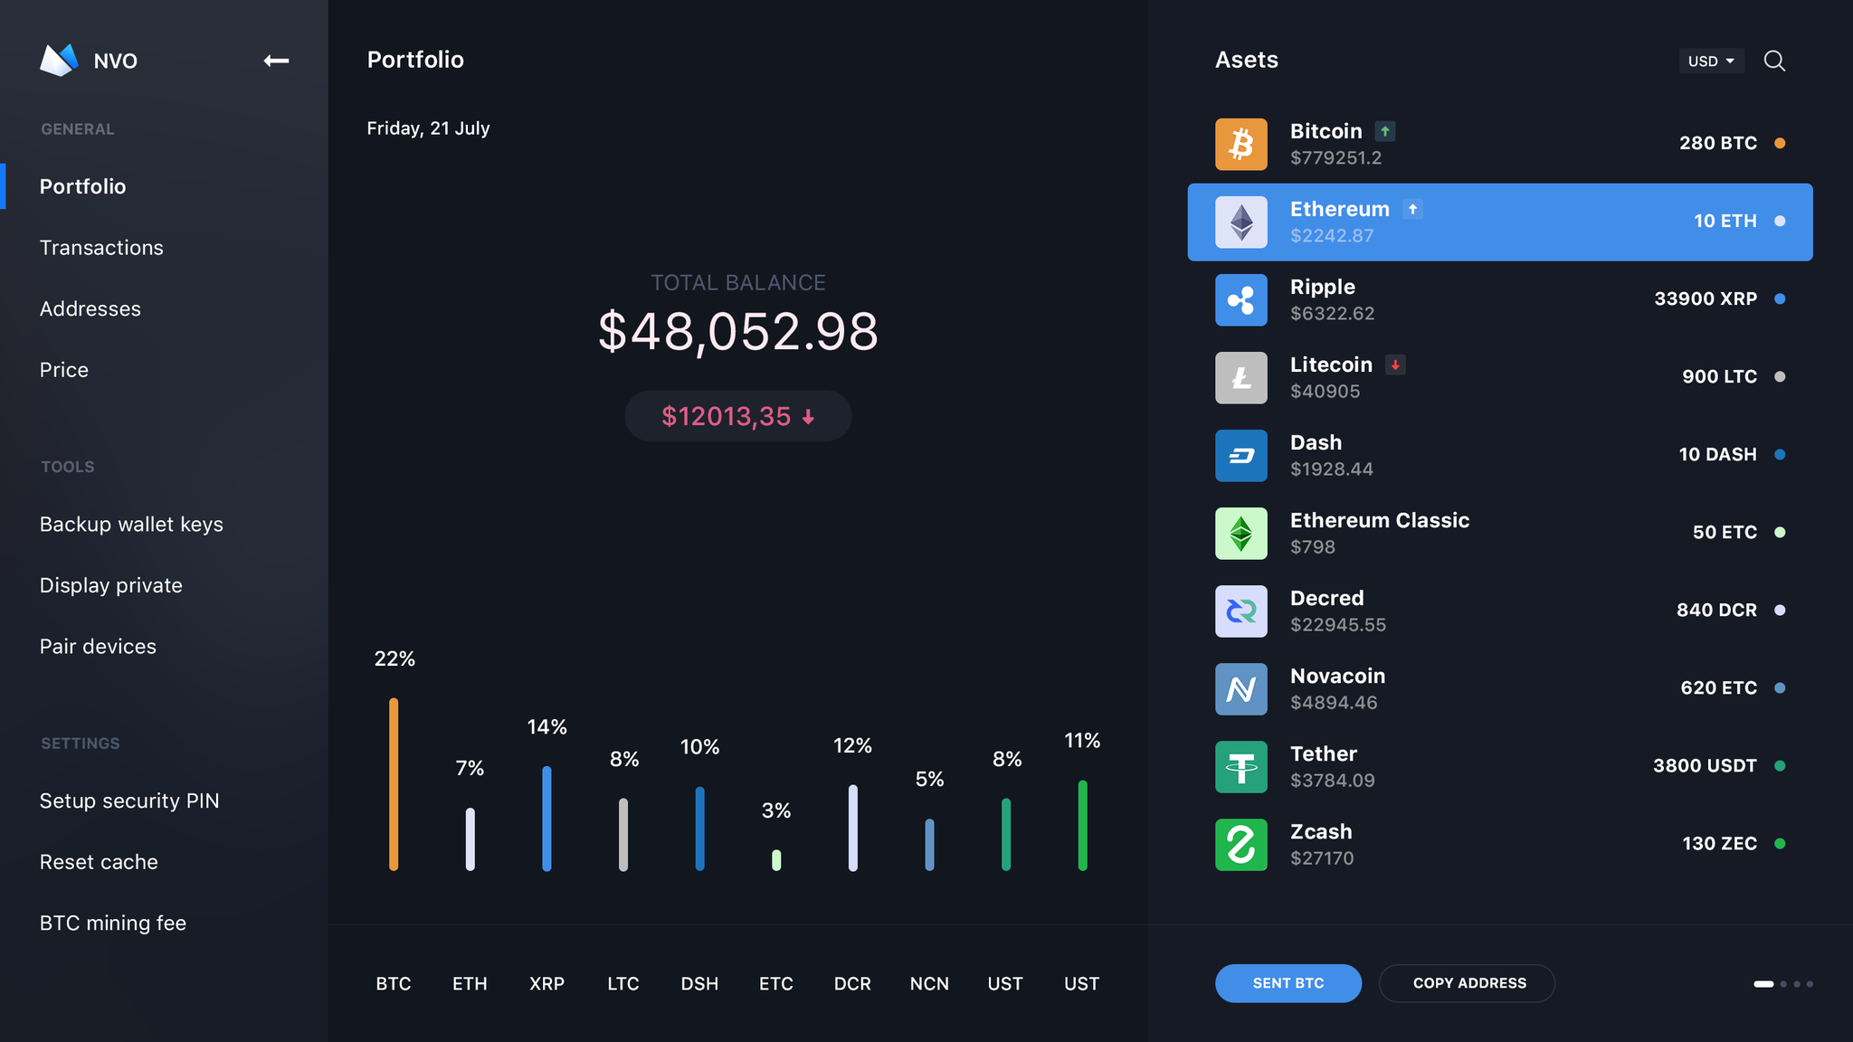
Task: Click the Friday, 21 July date
Action: pyautogui.click(x=428, y=128)
